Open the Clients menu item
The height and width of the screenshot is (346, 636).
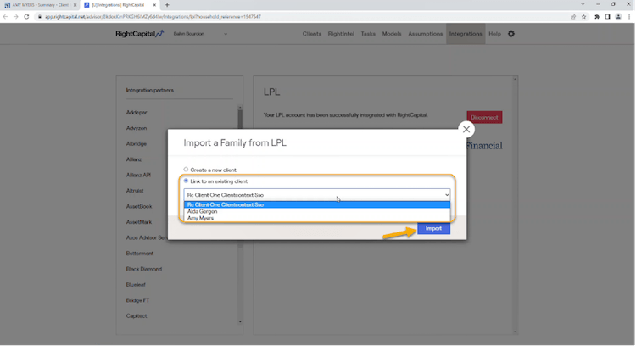pyautogui.click(x=312, y=34)
